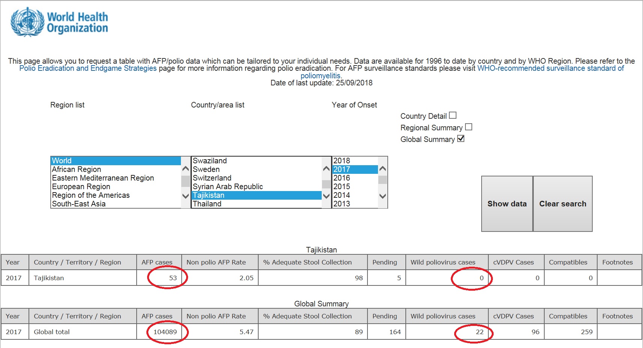Select year 2018
The height and width of the screenshot is (348, 643).
coord(355,161)
